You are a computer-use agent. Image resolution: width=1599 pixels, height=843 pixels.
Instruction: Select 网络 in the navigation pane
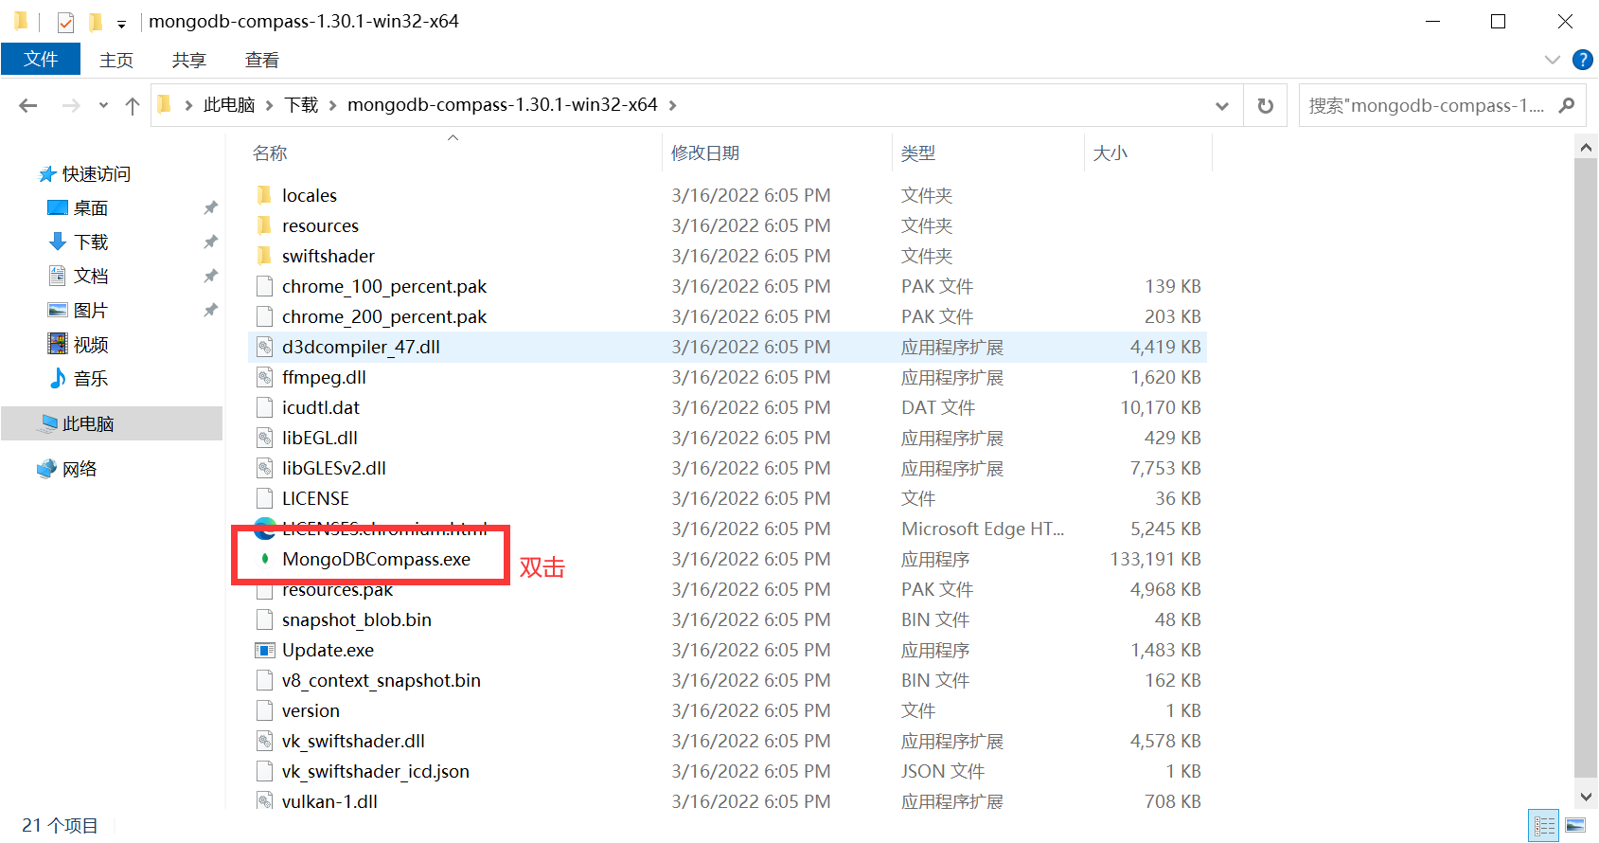point(80,470)
